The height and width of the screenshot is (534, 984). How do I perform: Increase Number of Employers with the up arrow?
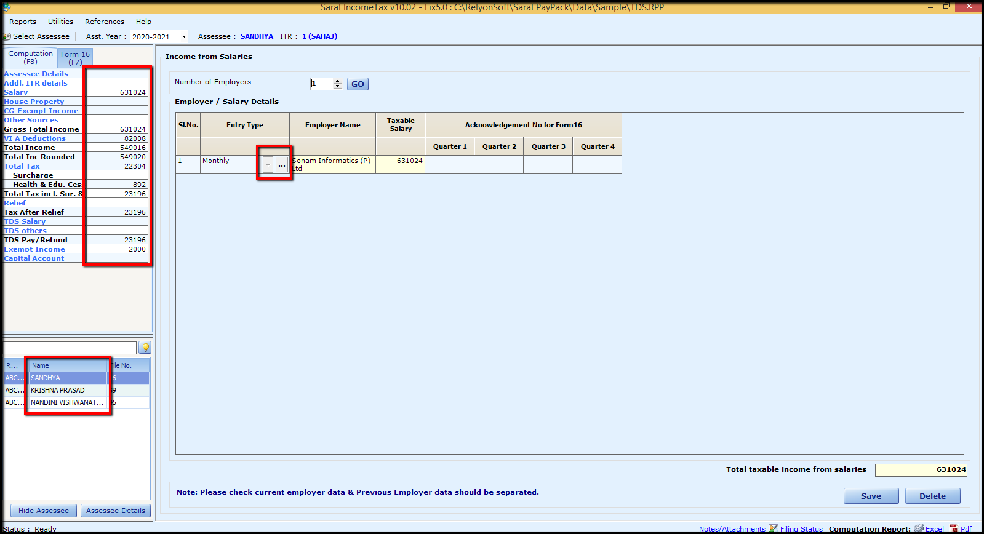click(337, 81)
